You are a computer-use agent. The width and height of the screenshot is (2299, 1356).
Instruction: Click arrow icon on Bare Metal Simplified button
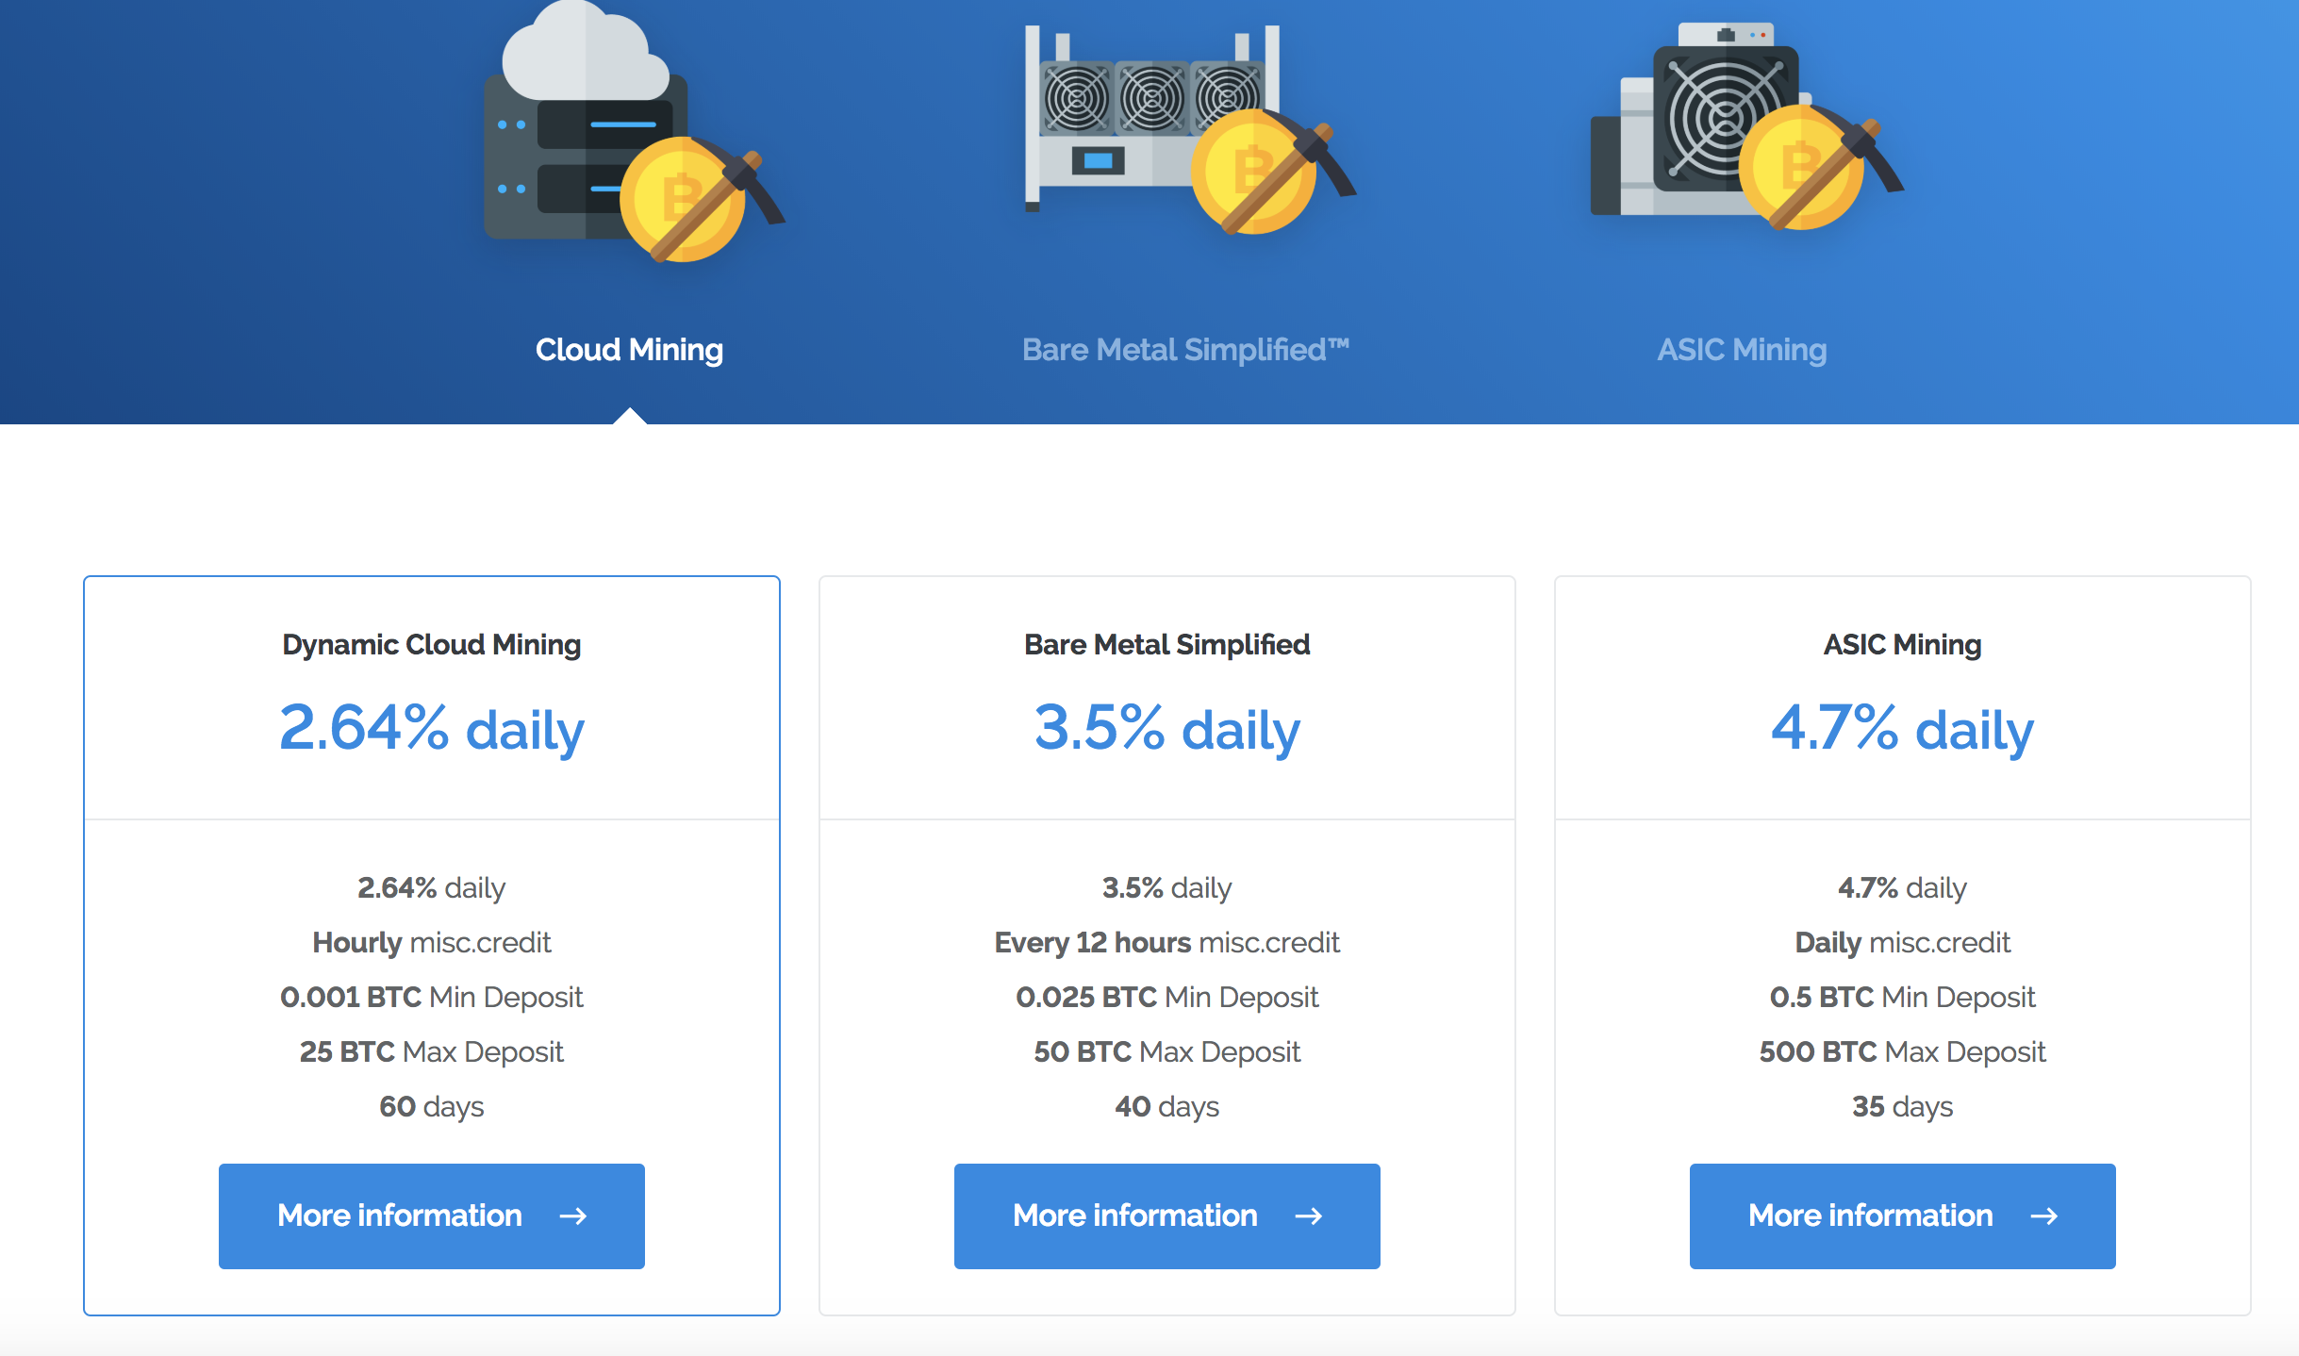(x=1308, y=1216)
